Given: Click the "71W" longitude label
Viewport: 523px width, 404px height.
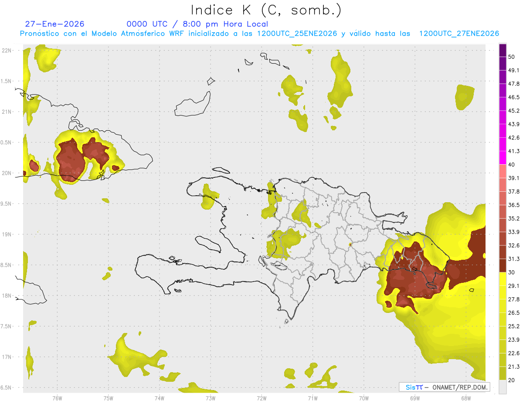Looking at the screenshot, I should click(x=312, y=398).
